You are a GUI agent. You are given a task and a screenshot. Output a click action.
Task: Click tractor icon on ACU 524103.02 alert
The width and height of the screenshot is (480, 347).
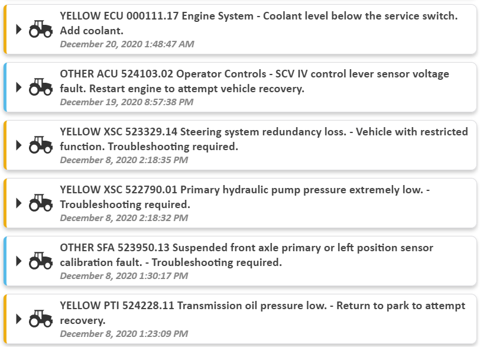(41, 87)
